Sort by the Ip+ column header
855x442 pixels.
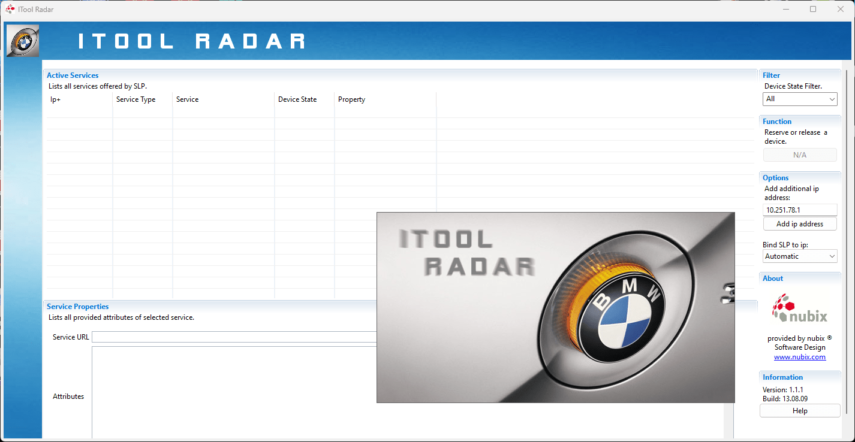pos(80,99)
